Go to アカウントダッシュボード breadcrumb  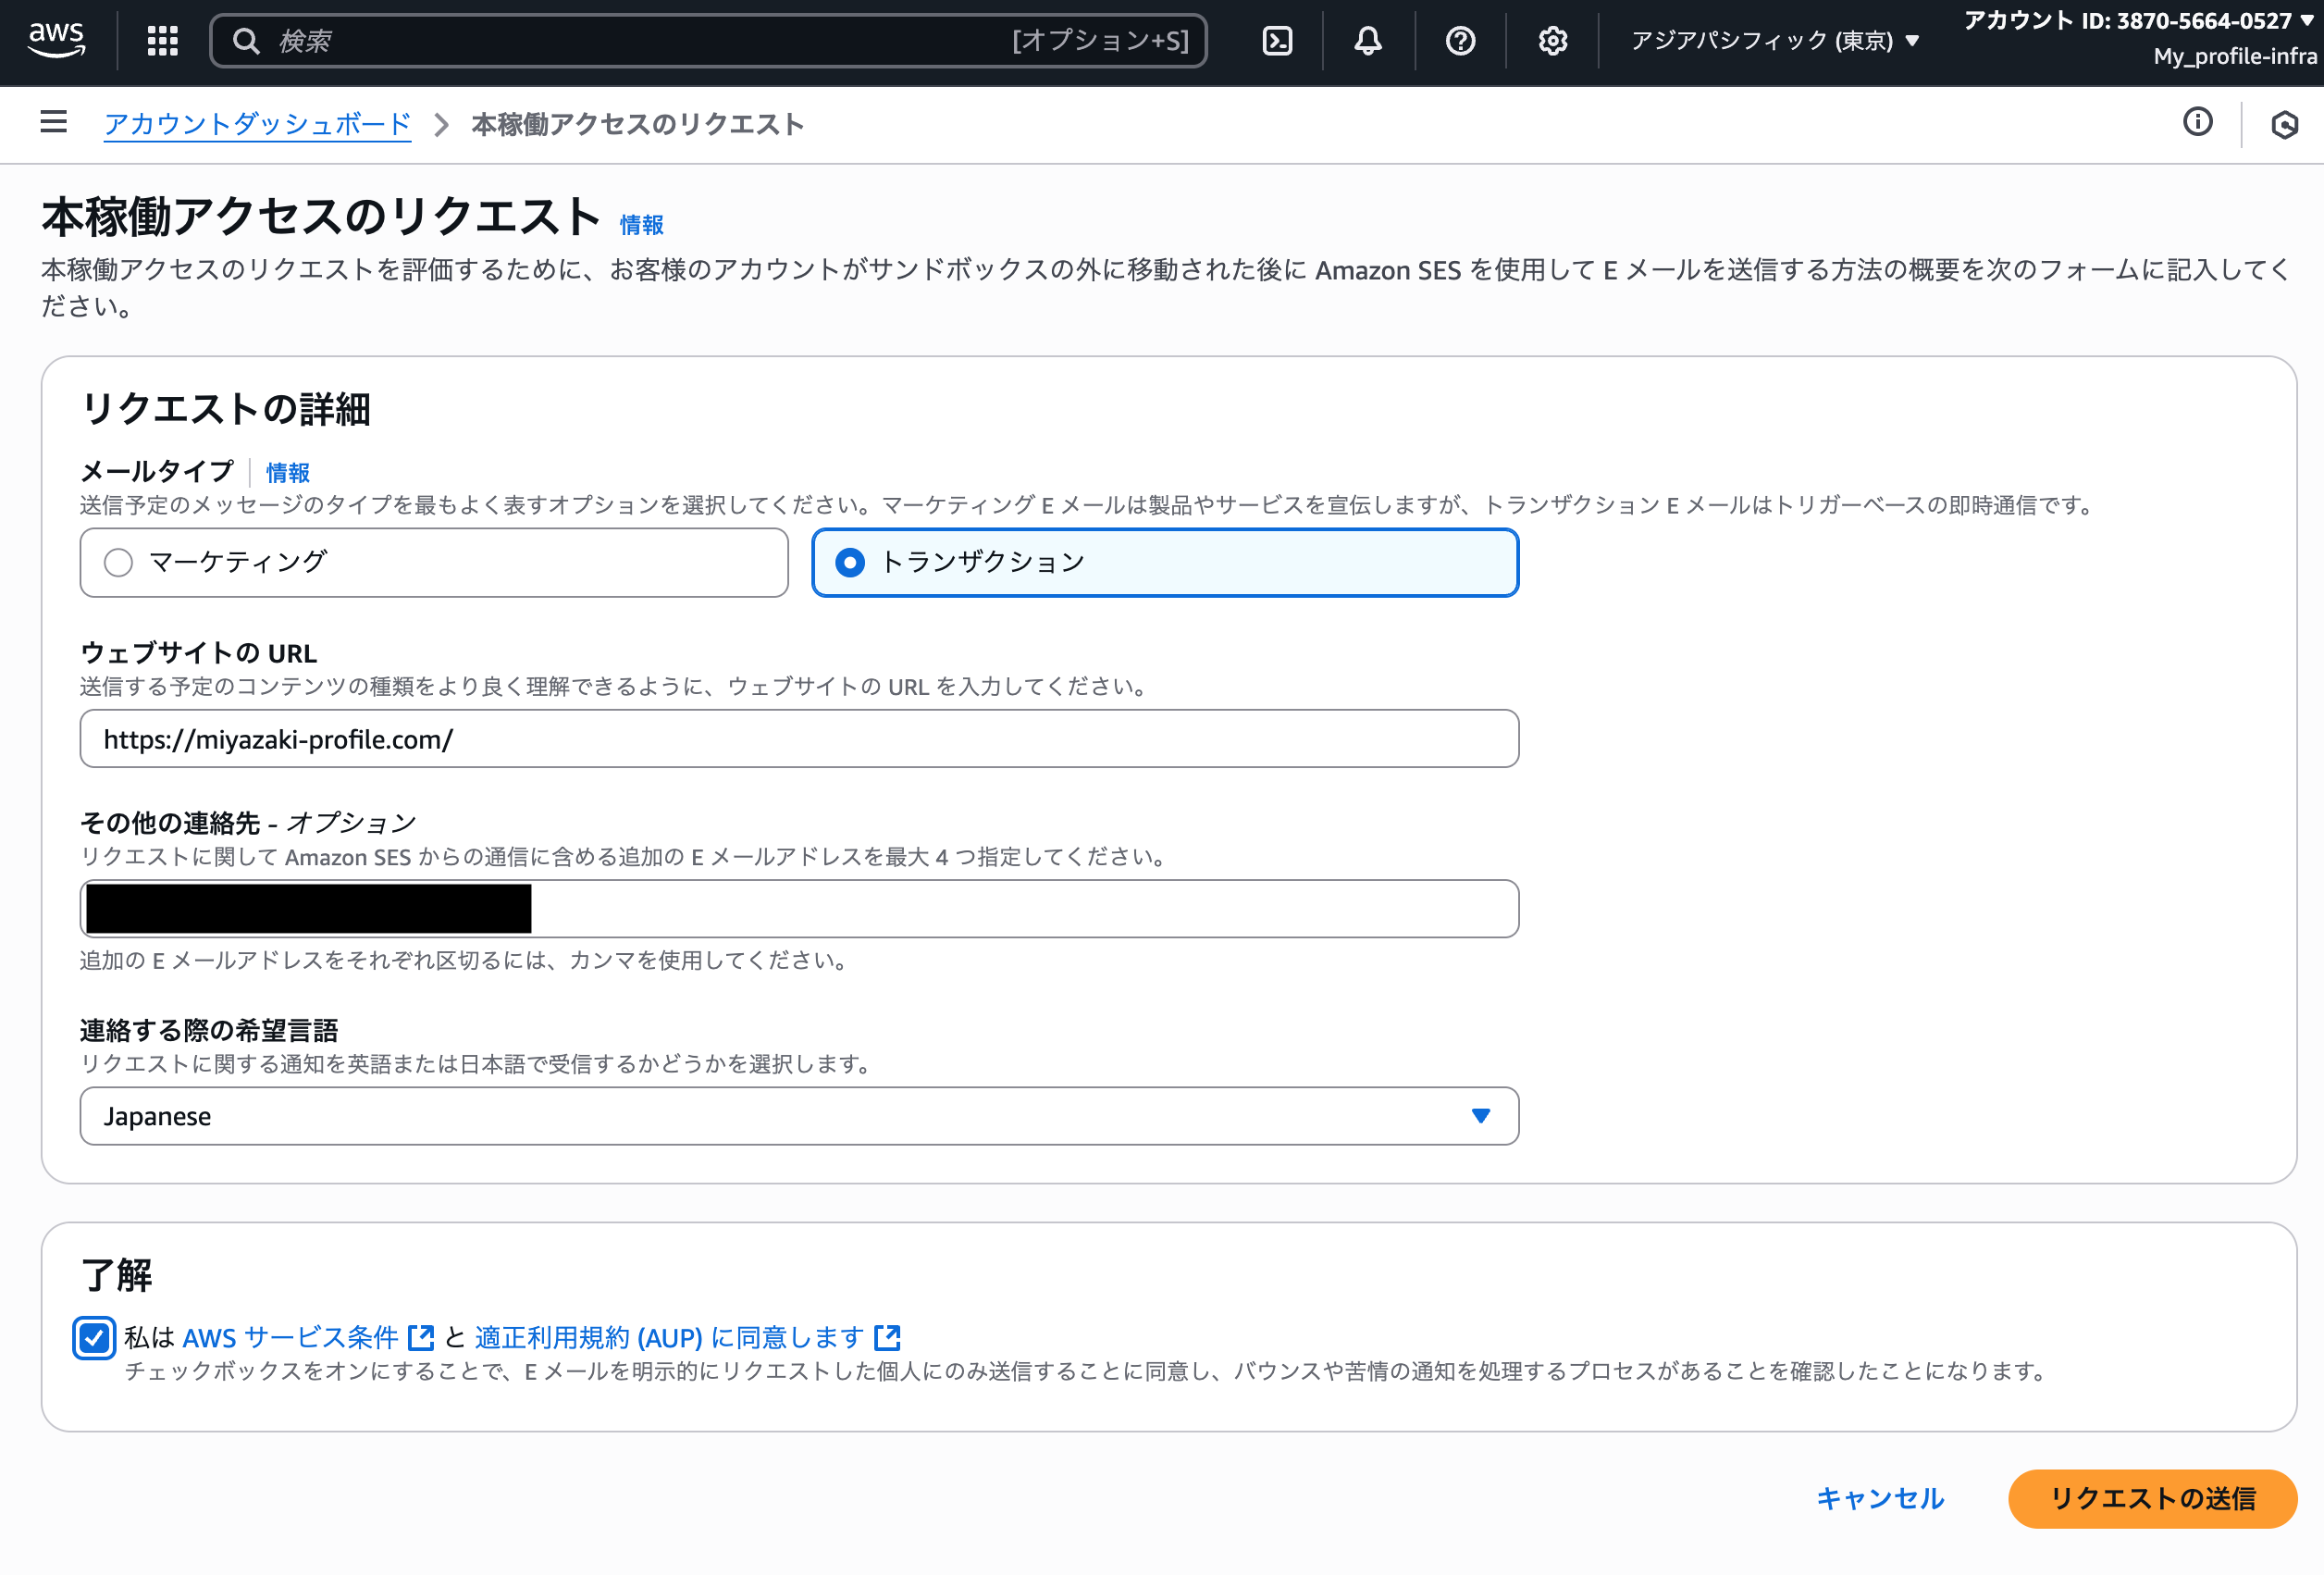257,124
